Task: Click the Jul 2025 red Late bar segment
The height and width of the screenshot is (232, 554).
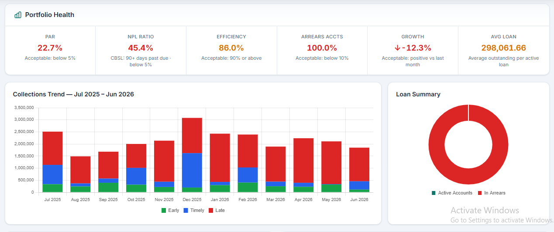Action: point(52,148)
